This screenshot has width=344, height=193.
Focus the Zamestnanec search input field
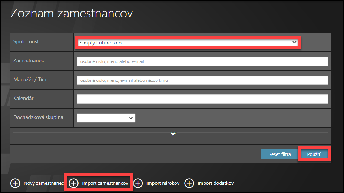click(202, 61)
